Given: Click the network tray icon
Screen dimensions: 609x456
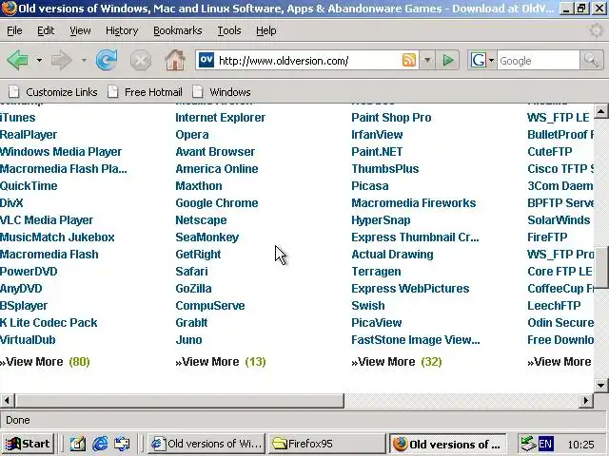Looking at the screenshot, I should coord(528,444).
